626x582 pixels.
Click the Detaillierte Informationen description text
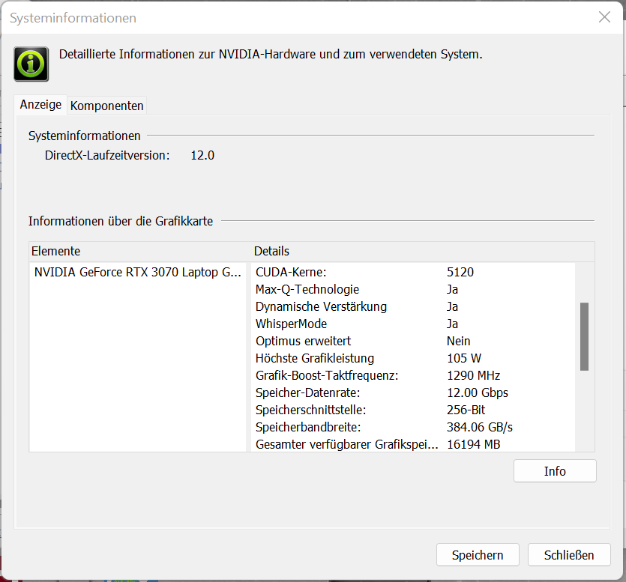click(x=271, y=54)
